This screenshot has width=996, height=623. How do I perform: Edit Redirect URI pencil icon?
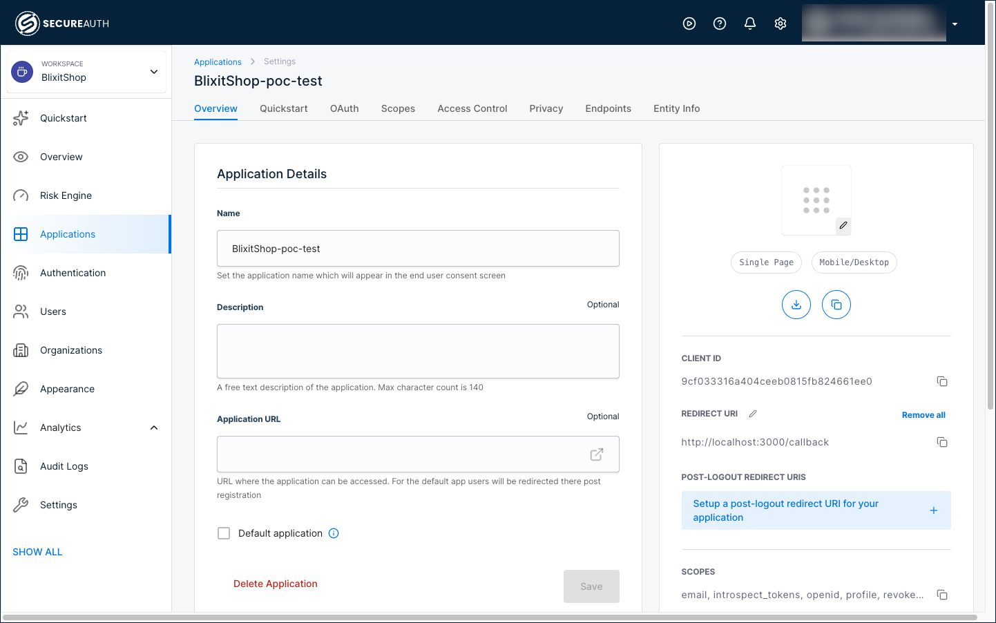click(753, 414)
